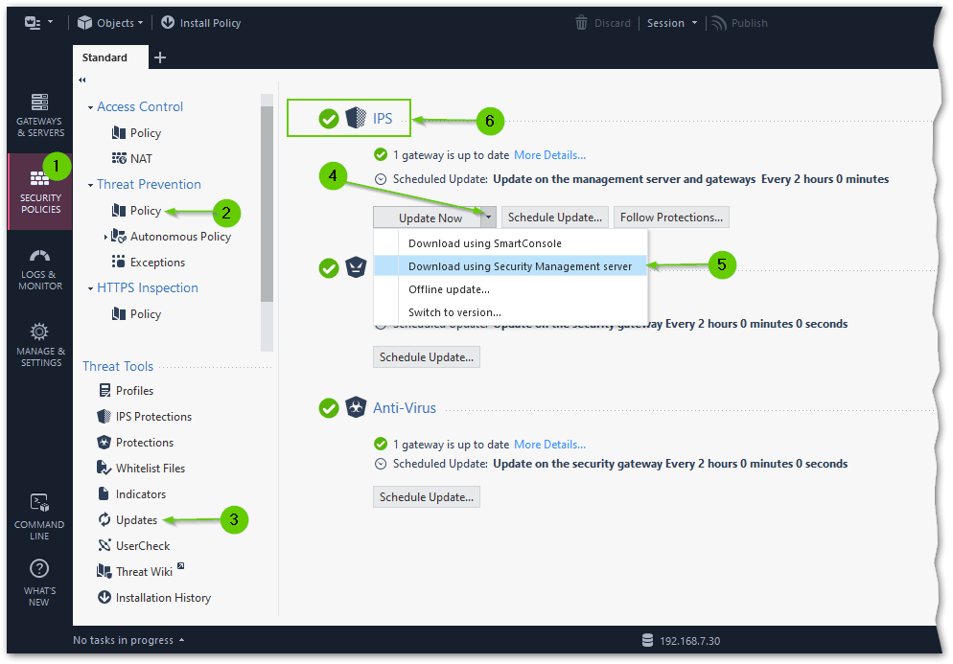
Task: Click Schedule Update button for IPS
Action: click(555, 217)
